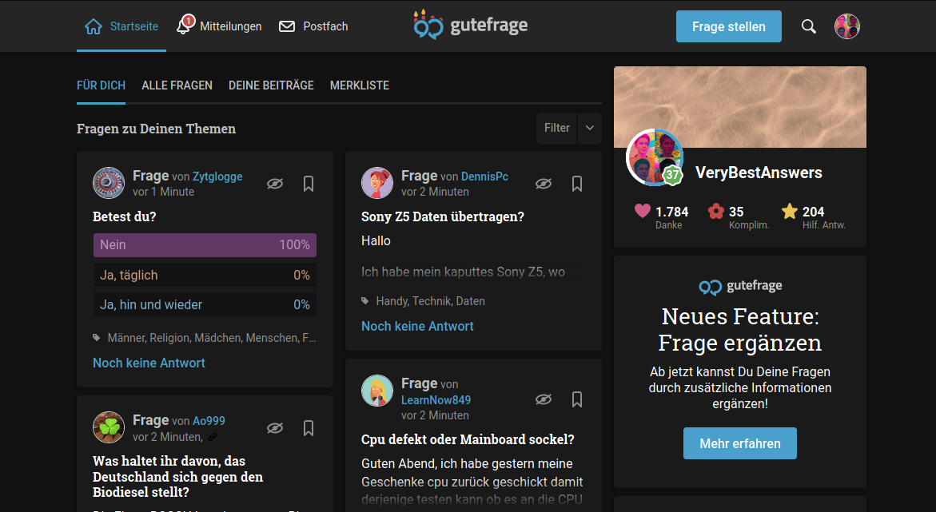Screen dimensions: 936x512
Task: Hide the Sony Z5 question
Action: [544, 183]
